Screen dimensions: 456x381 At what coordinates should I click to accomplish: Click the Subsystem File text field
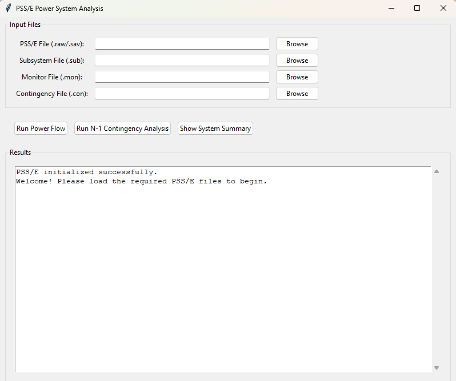[x=182, y=61]
